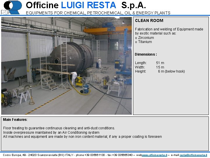Click the Officine Luigi Resta logo icon
Viewport: 210px width, 158px height.
tap(11, 8)
